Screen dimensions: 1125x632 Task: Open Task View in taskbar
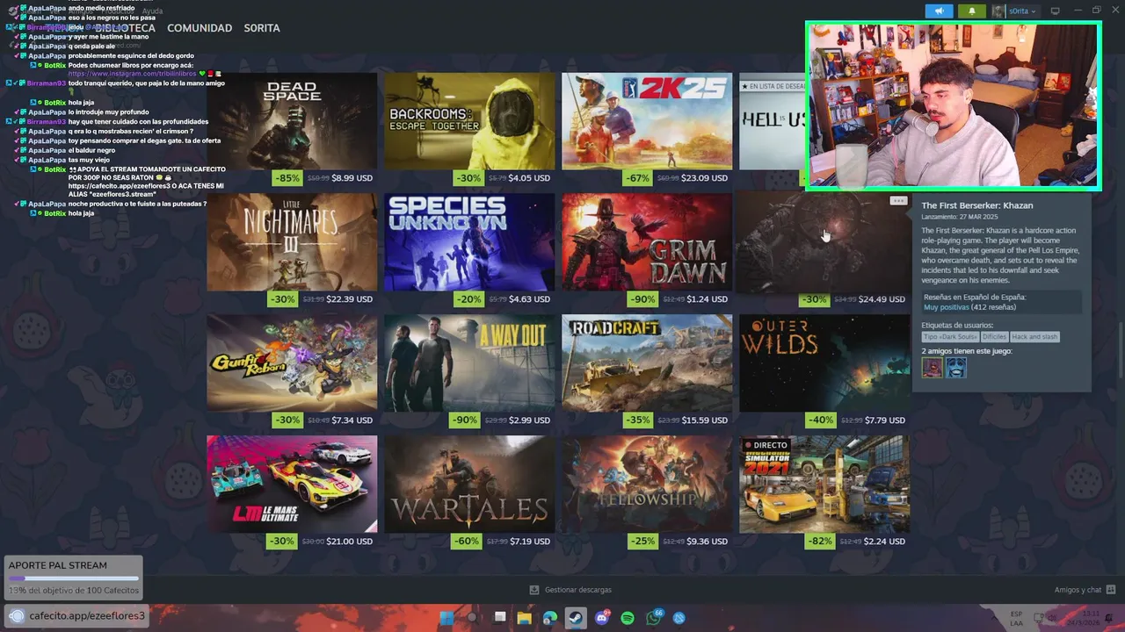click(x=499, y=618)
